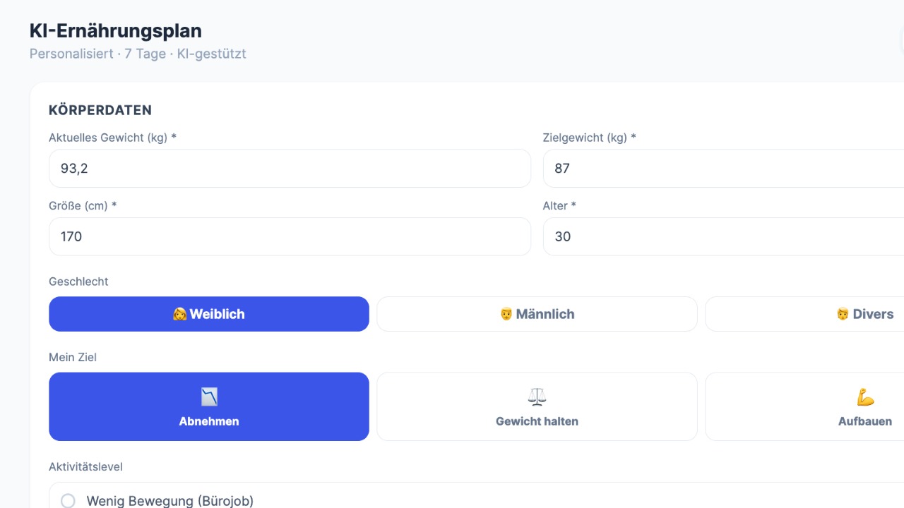Click the chart icon on Abnehmen

(209, 397)
